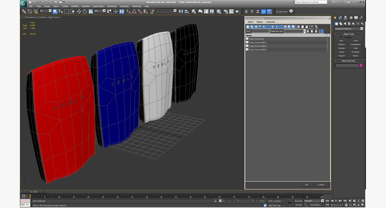Select the Cameras category in Create panel
386x208 pixels.
349,23
